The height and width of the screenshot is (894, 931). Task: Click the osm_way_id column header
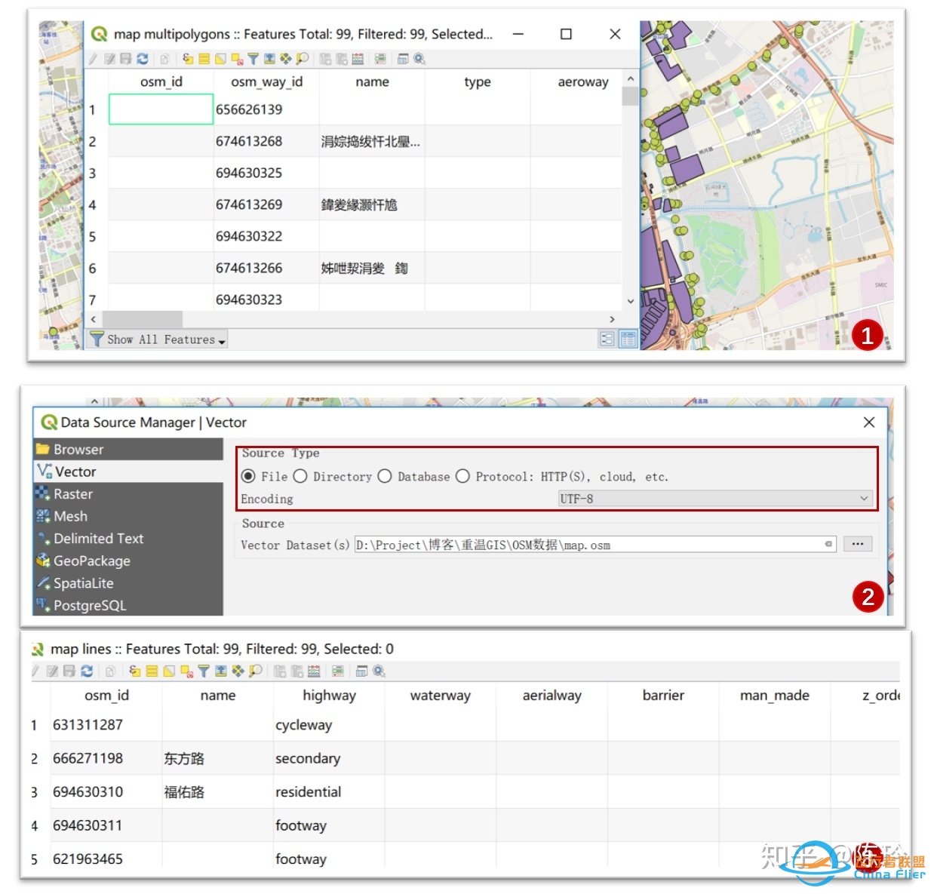[266, 82]
